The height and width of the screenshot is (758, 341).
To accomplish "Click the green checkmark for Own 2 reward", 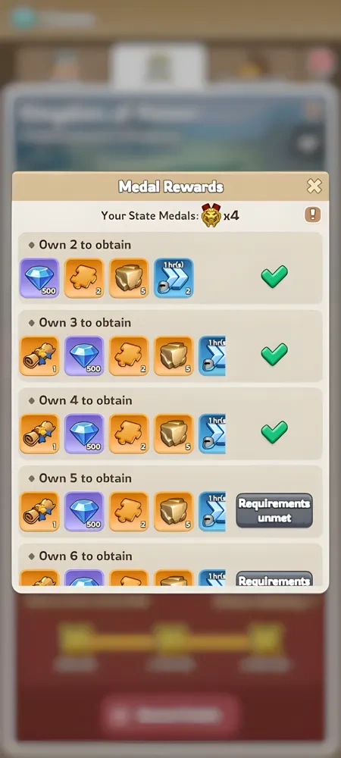I will 274,276.
